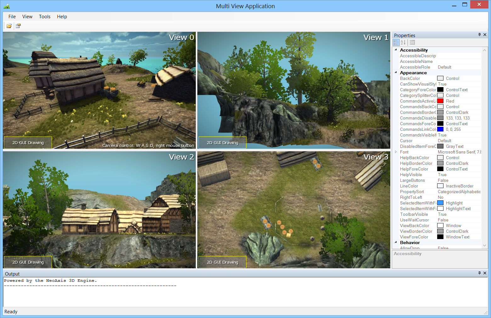Screen dimensions: 491x318
Task: Collapse the Behavior category
Action: (396, 242)
